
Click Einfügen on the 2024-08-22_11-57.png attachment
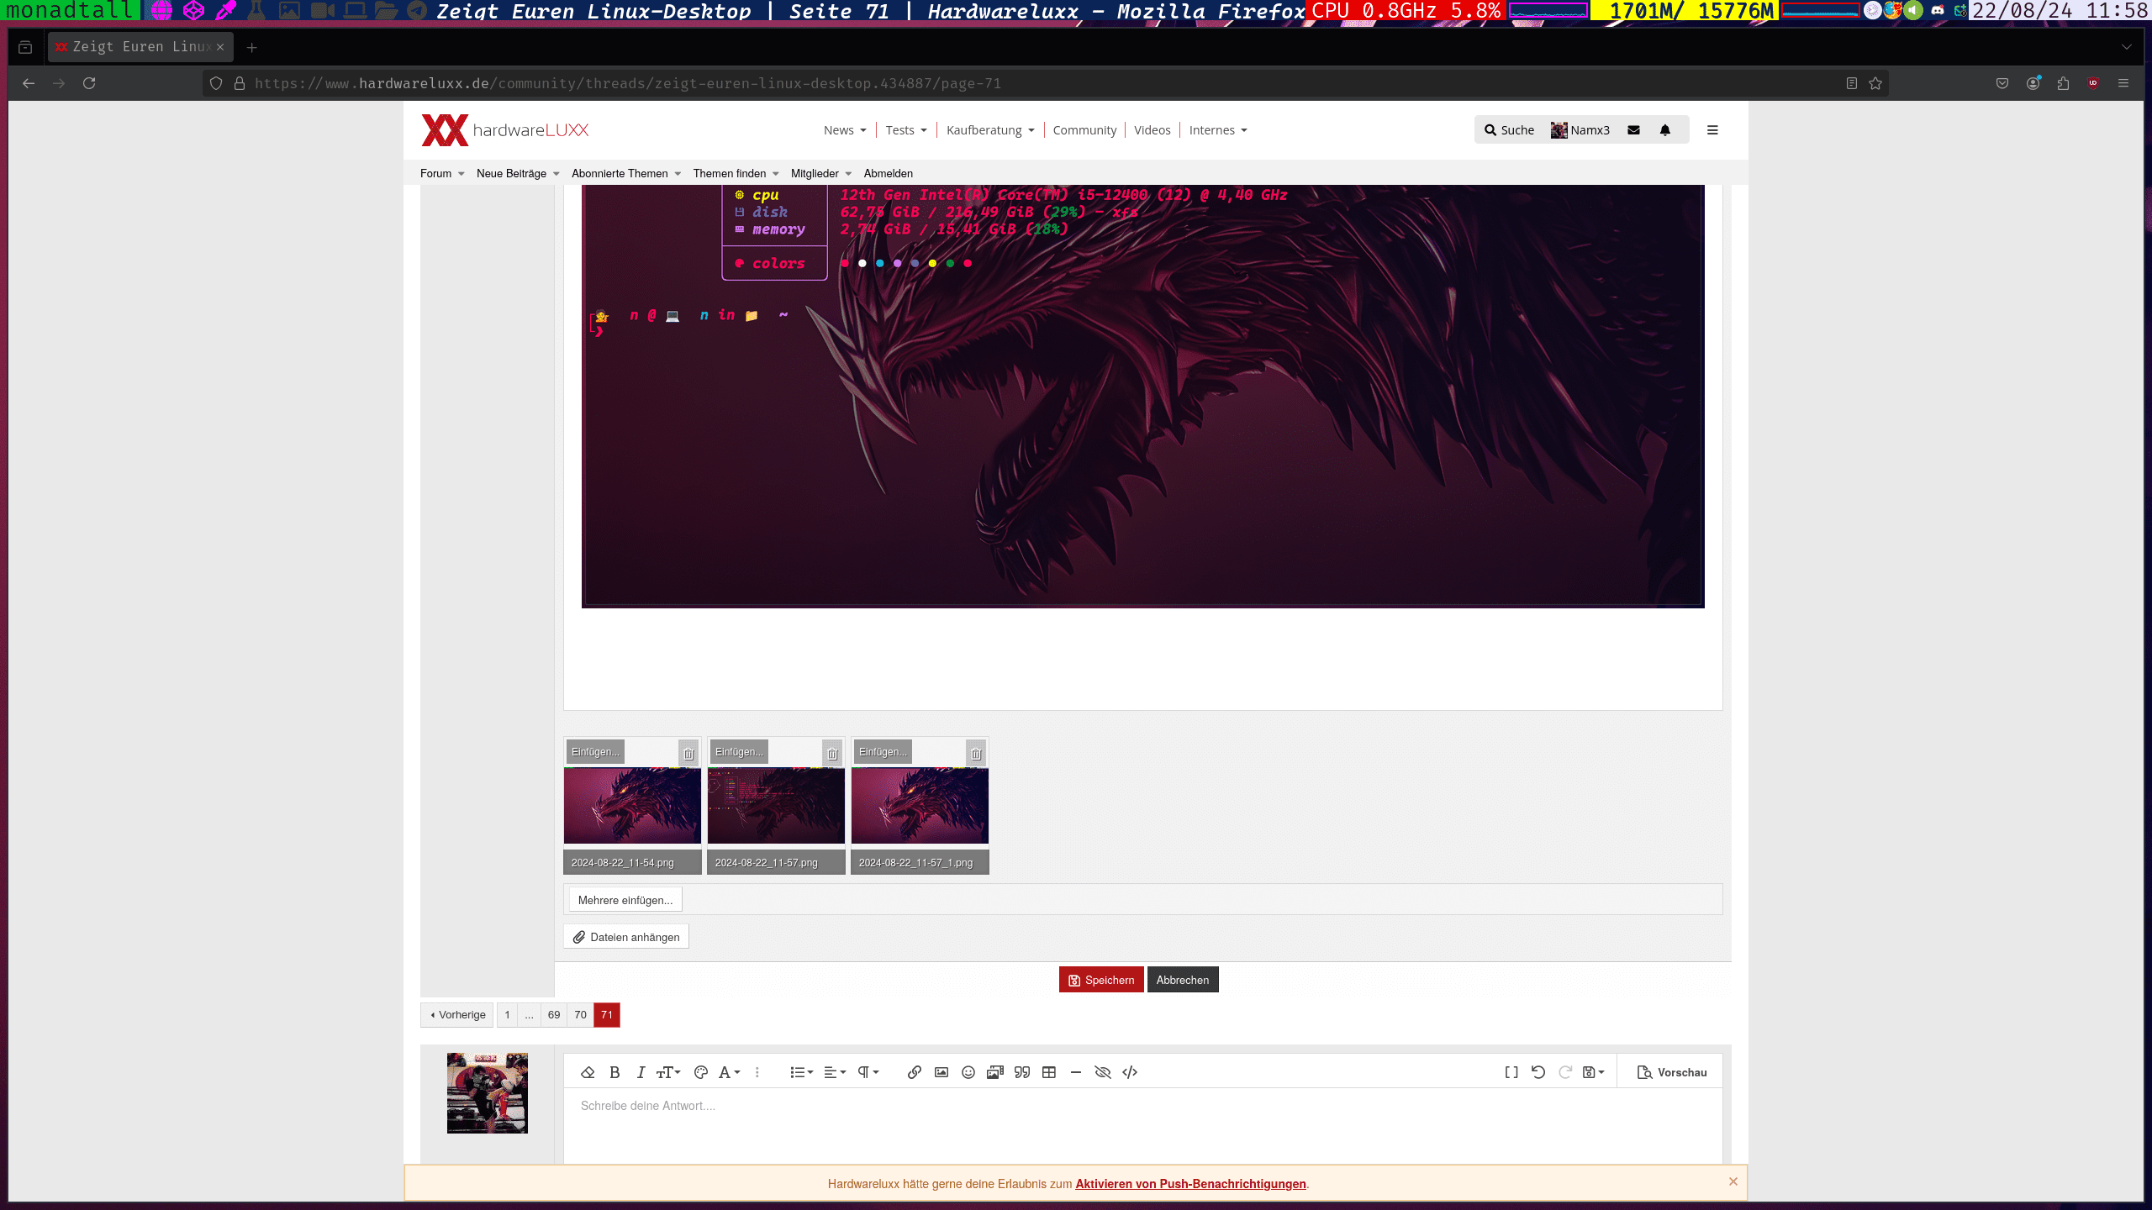point(739,752)
